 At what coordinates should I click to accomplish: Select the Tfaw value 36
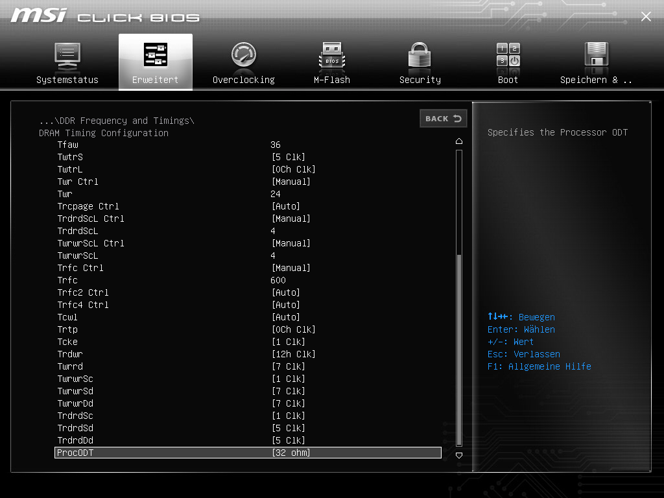pyautogui.click(x=275, y=145)
